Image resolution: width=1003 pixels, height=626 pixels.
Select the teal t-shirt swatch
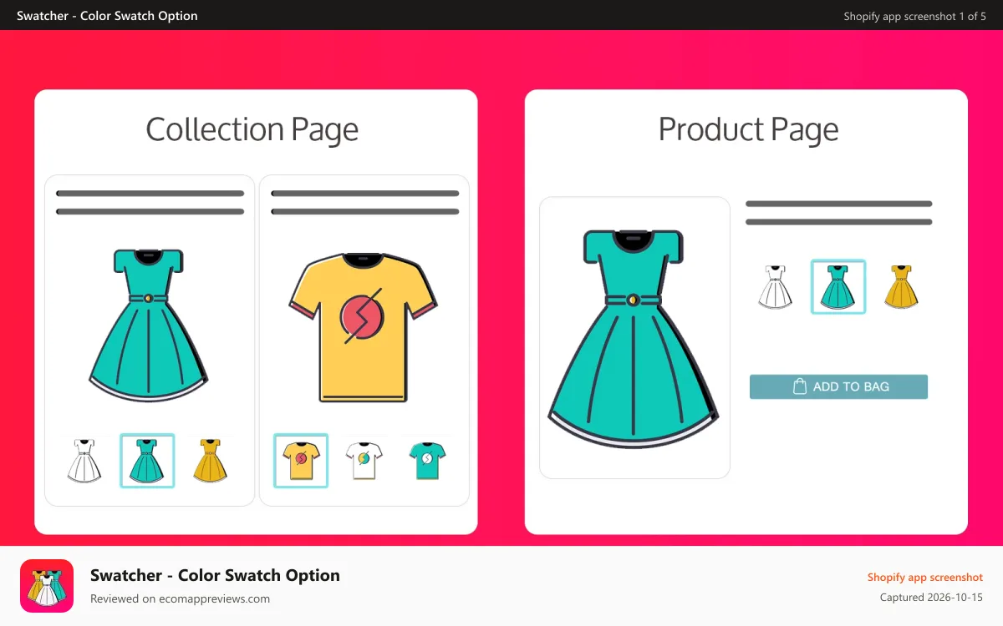point(427,460)
